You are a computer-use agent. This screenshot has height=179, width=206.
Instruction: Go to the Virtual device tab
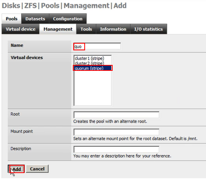[20, 29]
